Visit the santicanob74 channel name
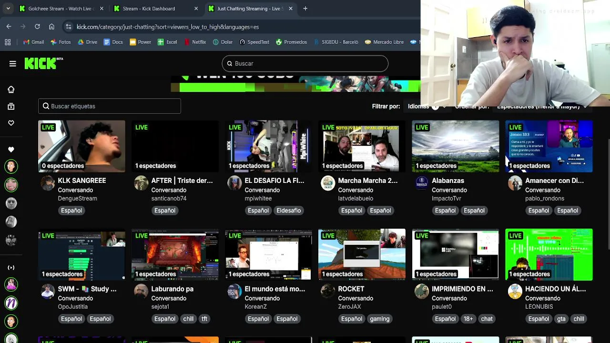610x343 pixels. 169,198
